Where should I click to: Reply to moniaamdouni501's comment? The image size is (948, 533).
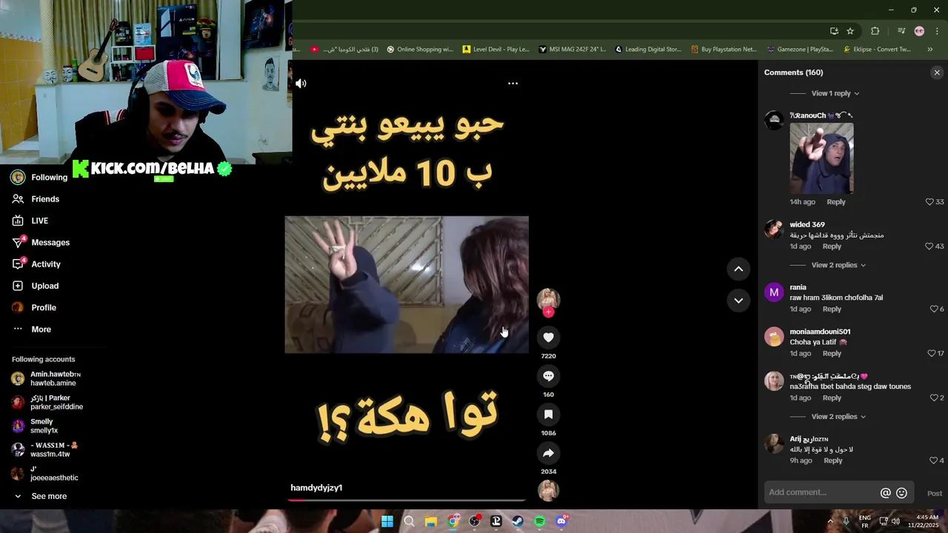click(832, 354)
